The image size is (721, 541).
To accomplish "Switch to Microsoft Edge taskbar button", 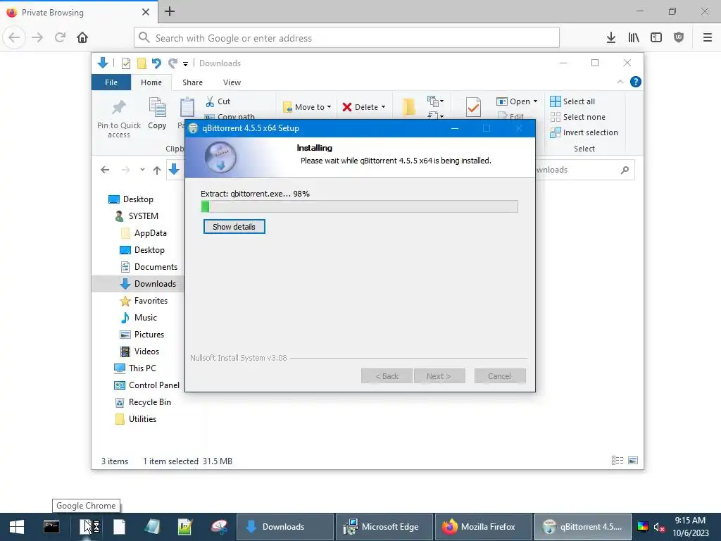I will pyautogui.click(x=384, y=527).
